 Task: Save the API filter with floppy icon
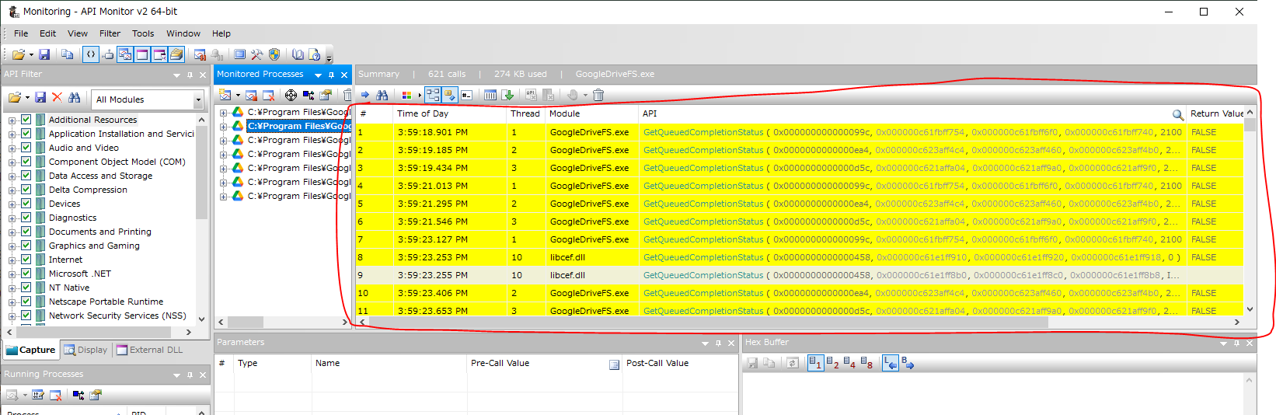pos(41,97)
